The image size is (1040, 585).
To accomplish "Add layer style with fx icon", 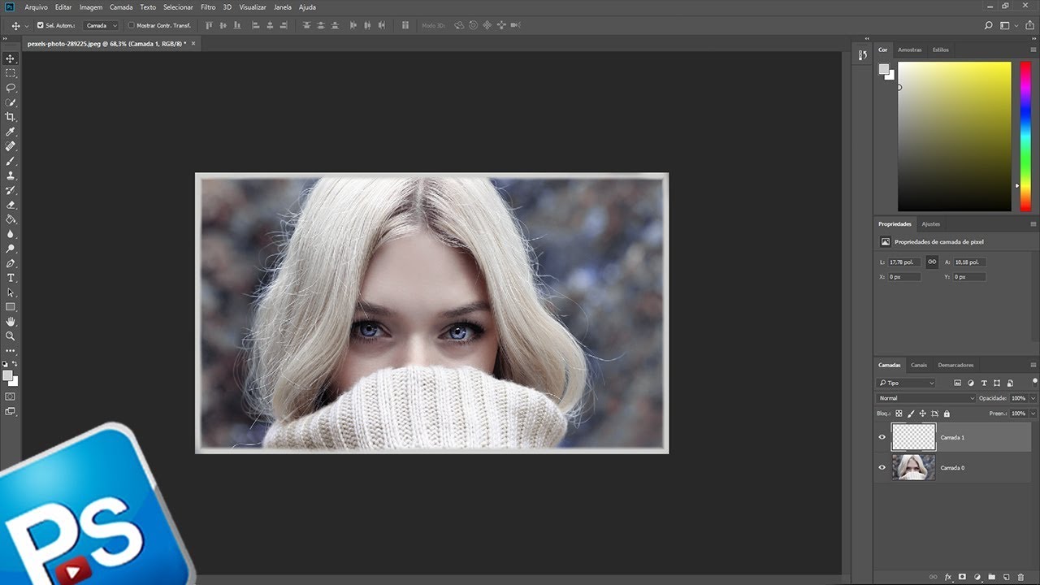I will pos(947,577).
